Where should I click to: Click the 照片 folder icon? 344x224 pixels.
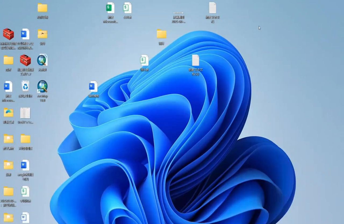(162, 34)
